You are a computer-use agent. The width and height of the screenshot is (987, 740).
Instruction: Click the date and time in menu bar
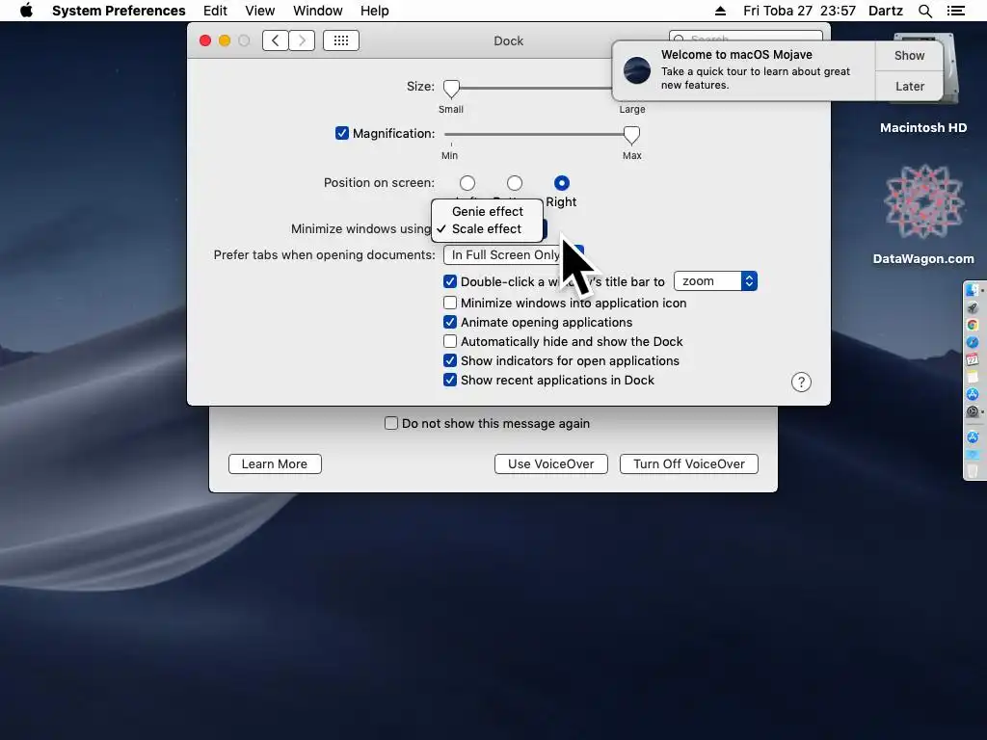pyautogui.click(x=799, y=11)
